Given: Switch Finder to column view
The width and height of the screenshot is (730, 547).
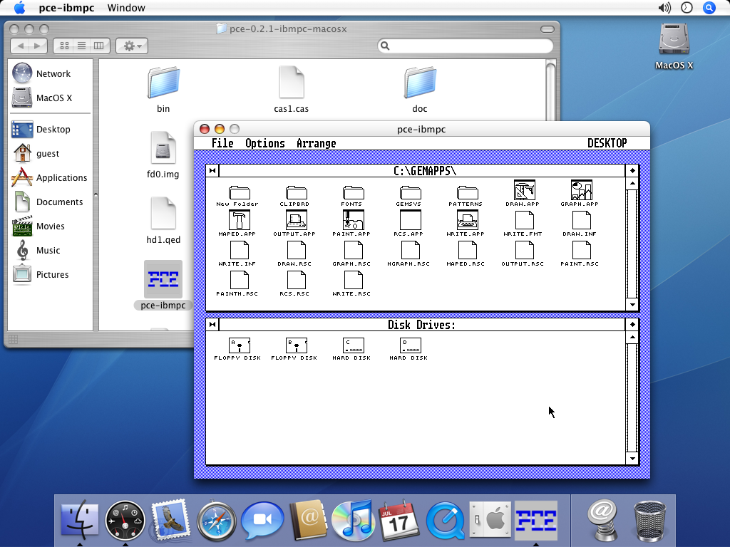Looking at the screenshot, I should (99, 46).
